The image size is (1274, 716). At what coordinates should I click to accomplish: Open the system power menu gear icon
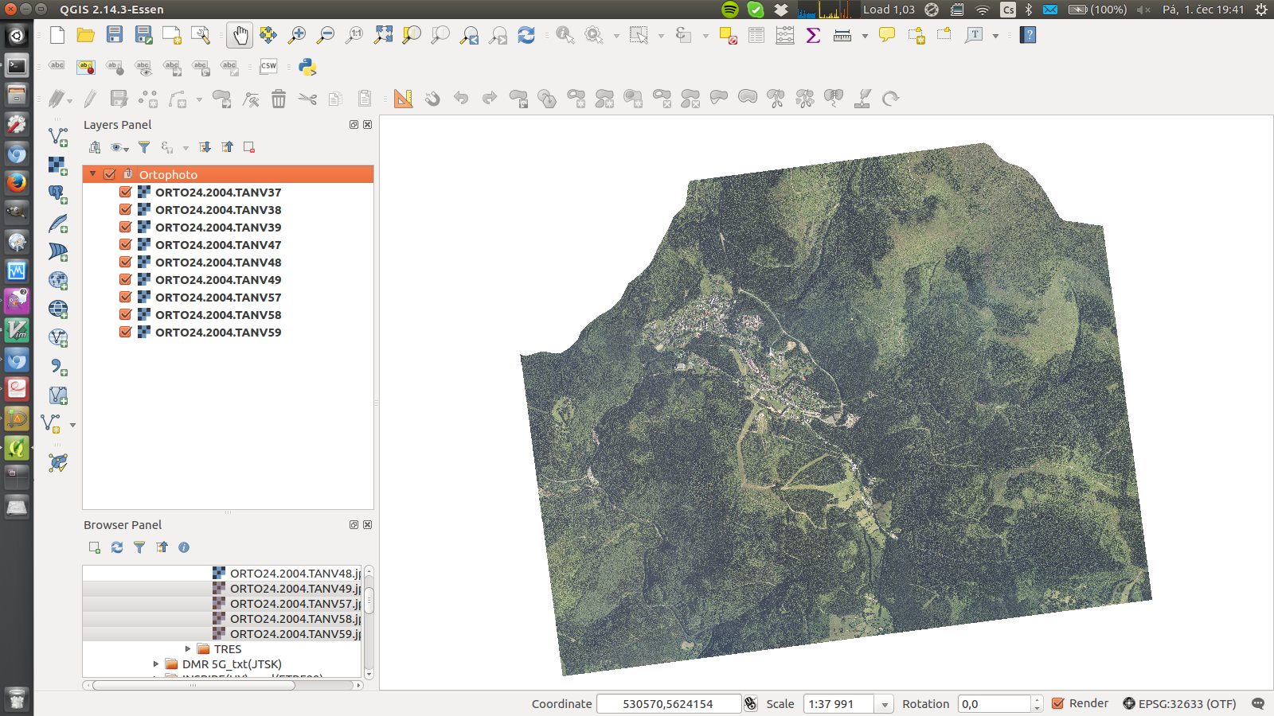tap(1260, 10)
